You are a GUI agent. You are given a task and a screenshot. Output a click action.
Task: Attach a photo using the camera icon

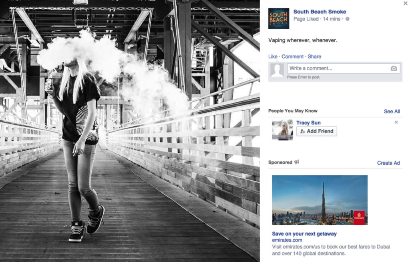pyautogui.click(x=394, y=68)
